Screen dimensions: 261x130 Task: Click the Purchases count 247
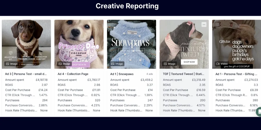(x=150, y=100)
